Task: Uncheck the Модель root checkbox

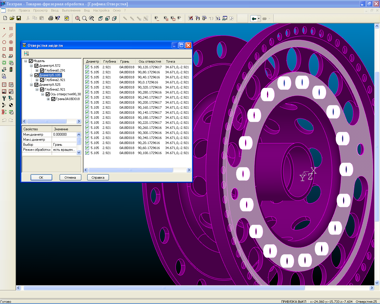Action: [31, 61]
